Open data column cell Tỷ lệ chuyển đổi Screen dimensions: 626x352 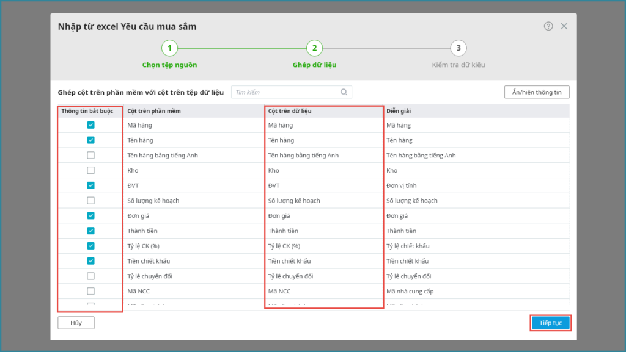coord(324,276)
